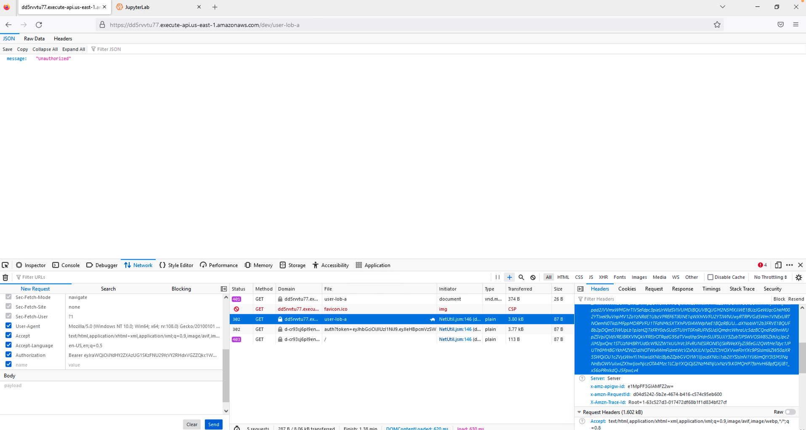Toggle responsive design mode icon
Image resolution: width=806 pixels, height=430 pixels.
click(x=778, y=265)
